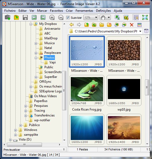
Task: Switch the browser layout view icon
Action: pos(136,17)
